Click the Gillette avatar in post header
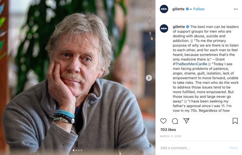This screenshot has height=155, width=242. [x=164, y=9]
